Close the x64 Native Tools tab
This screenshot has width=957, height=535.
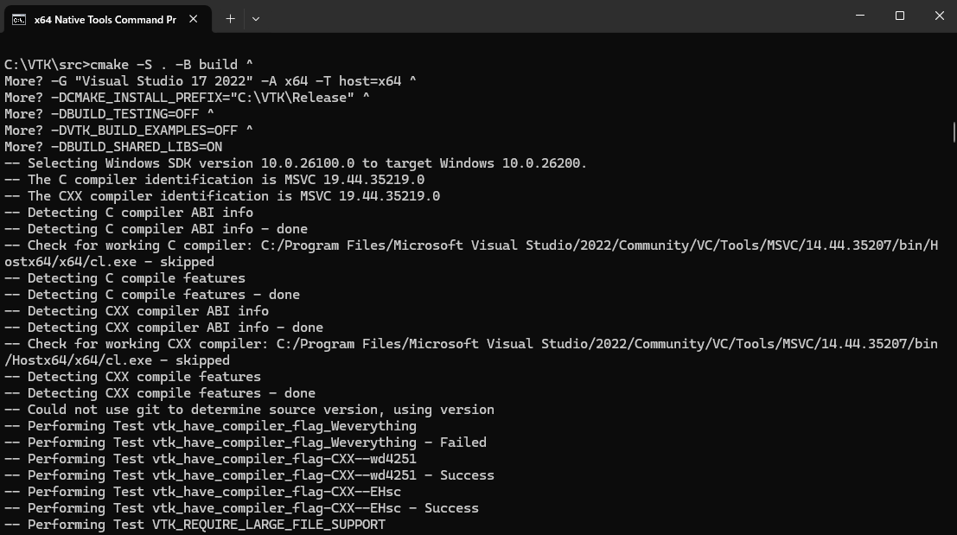click(193, 19)
